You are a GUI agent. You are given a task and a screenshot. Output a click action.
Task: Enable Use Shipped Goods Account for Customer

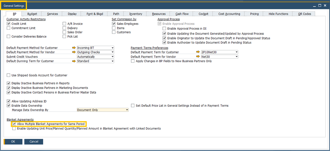[x=9, y=75]
